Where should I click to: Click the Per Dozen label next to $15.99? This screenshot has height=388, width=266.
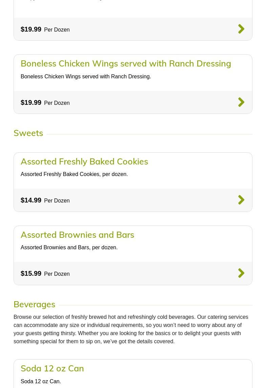tap(57, 274)
